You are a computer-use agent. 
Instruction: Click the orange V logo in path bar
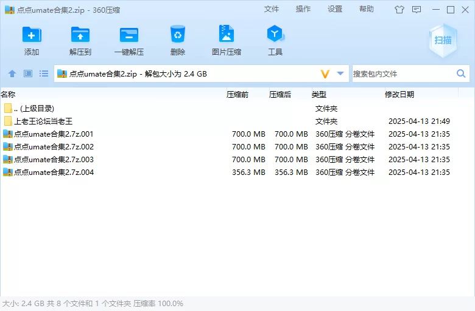(x=325, y=73)
